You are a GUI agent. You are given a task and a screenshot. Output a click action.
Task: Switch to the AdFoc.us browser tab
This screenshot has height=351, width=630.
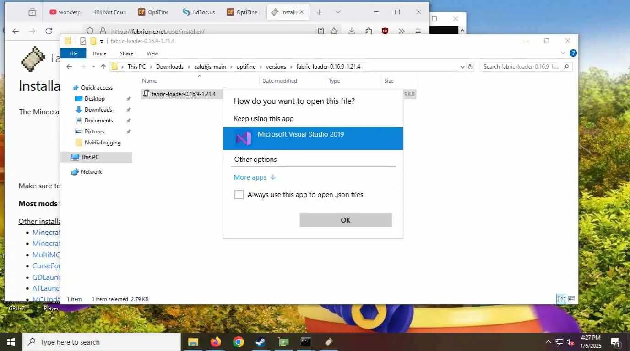(199, 12)
